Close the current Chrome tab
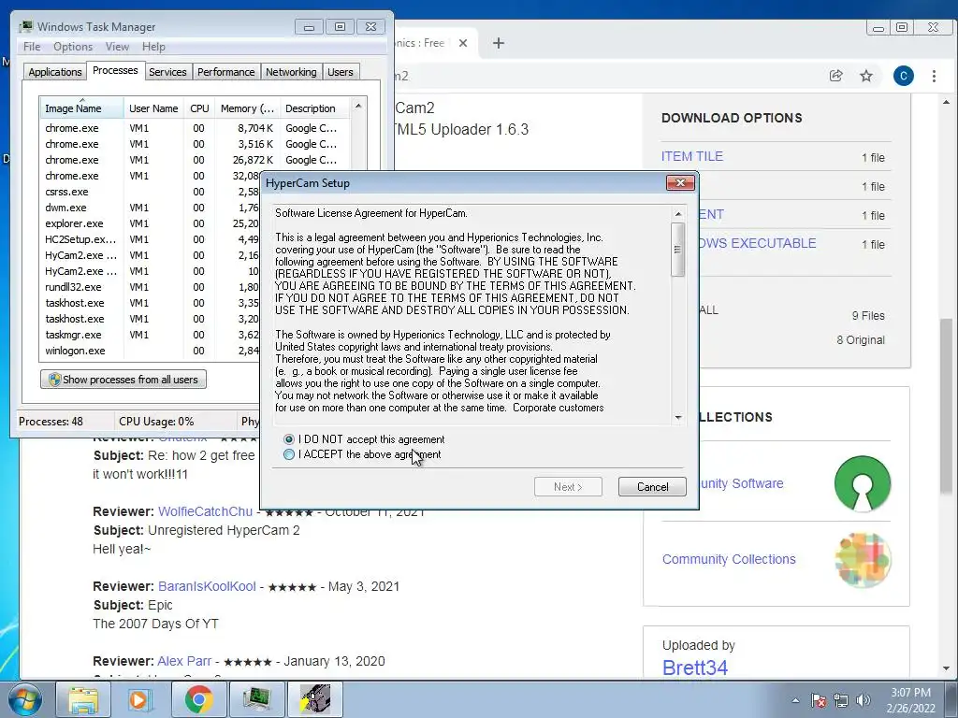 click(463, 43)
